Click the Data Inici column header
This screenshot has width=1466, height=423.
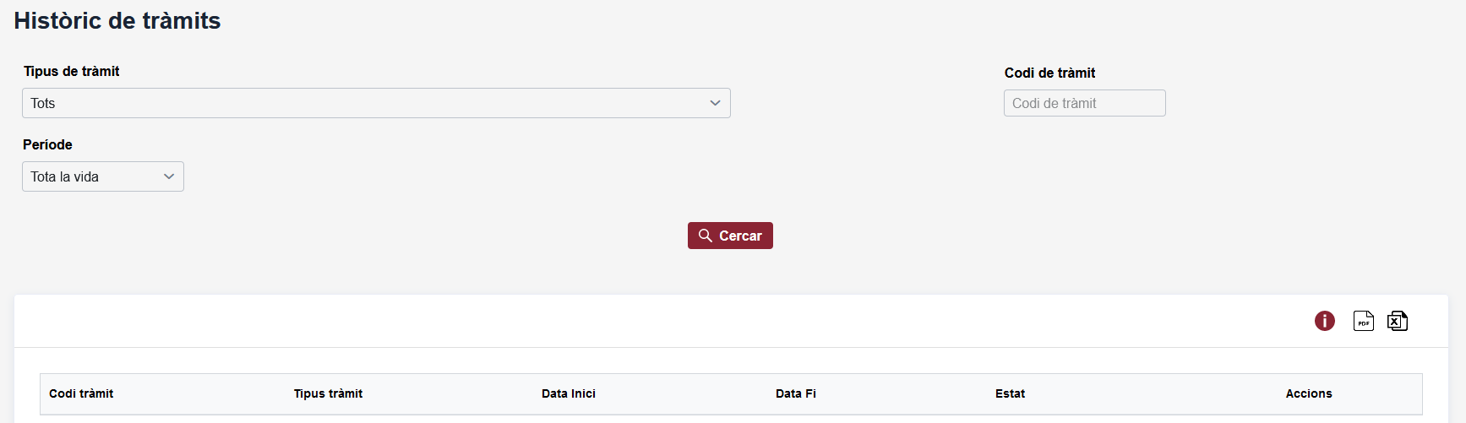(569, 393)
